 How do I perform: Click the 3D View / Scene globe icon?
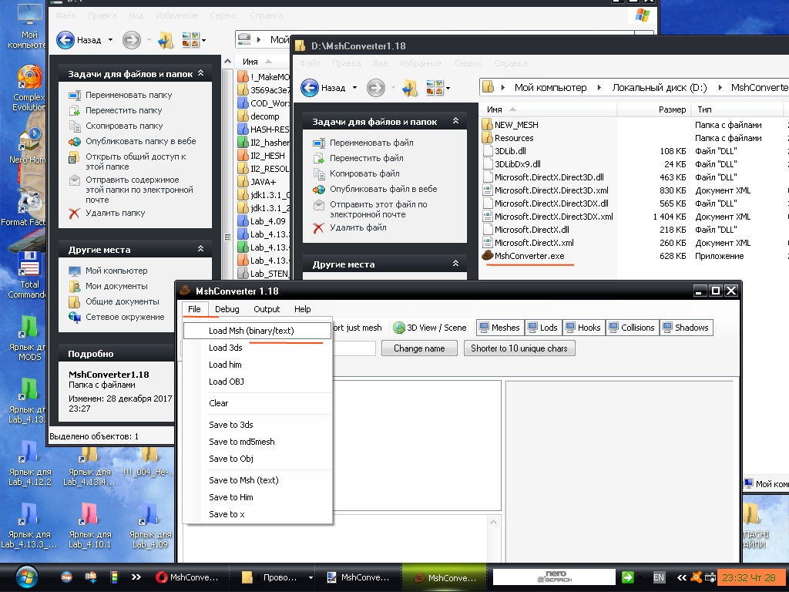399,328
